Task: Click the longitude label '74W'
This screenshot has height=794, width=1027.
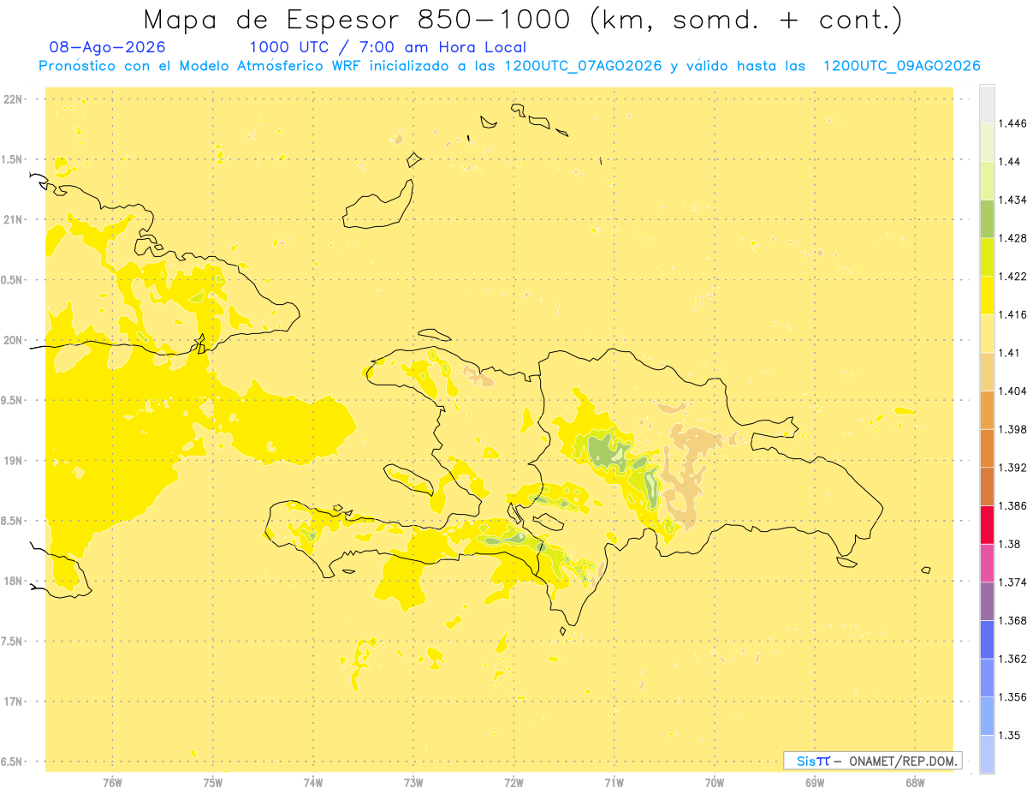Action: (313, 782)
